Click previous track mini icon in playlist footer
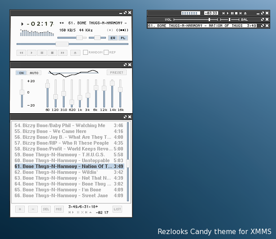 tap(70, 212)
